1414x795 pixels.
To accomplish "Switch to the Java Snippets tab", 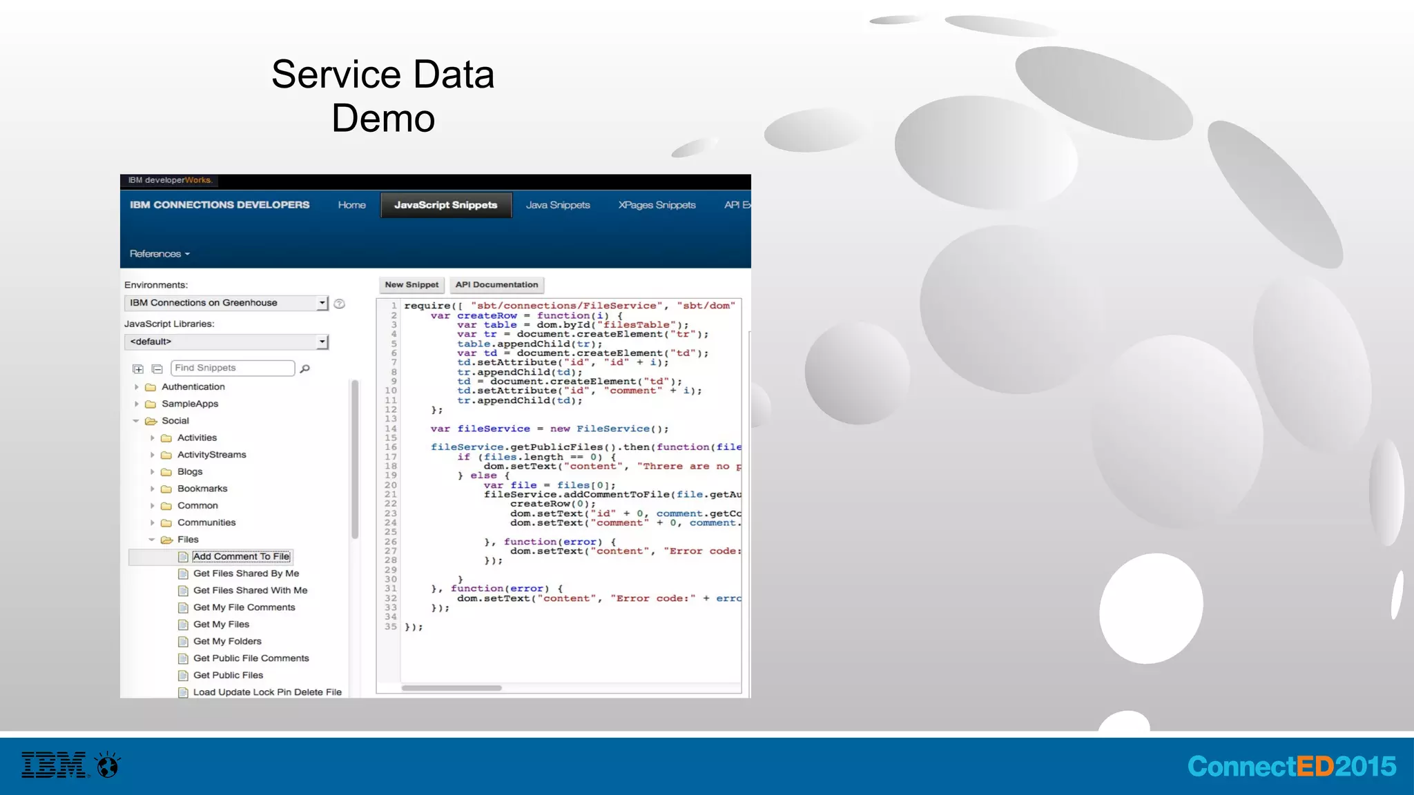I will coord(558,205).
